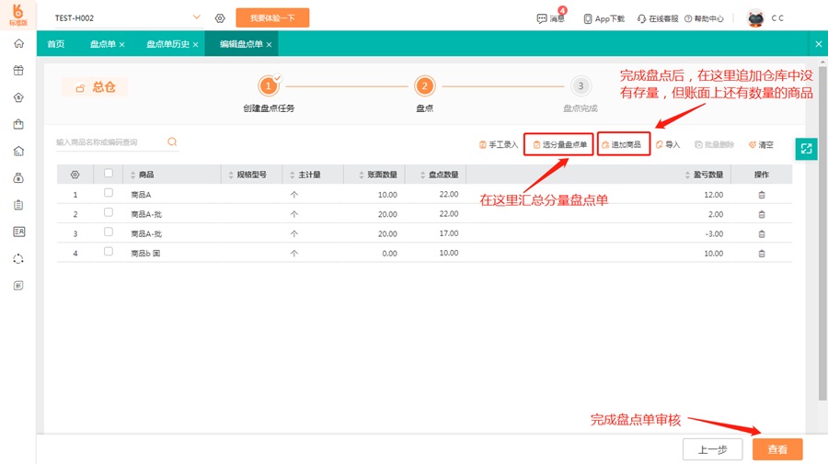Click 手工录入 manual entry

tap(498, 144)
